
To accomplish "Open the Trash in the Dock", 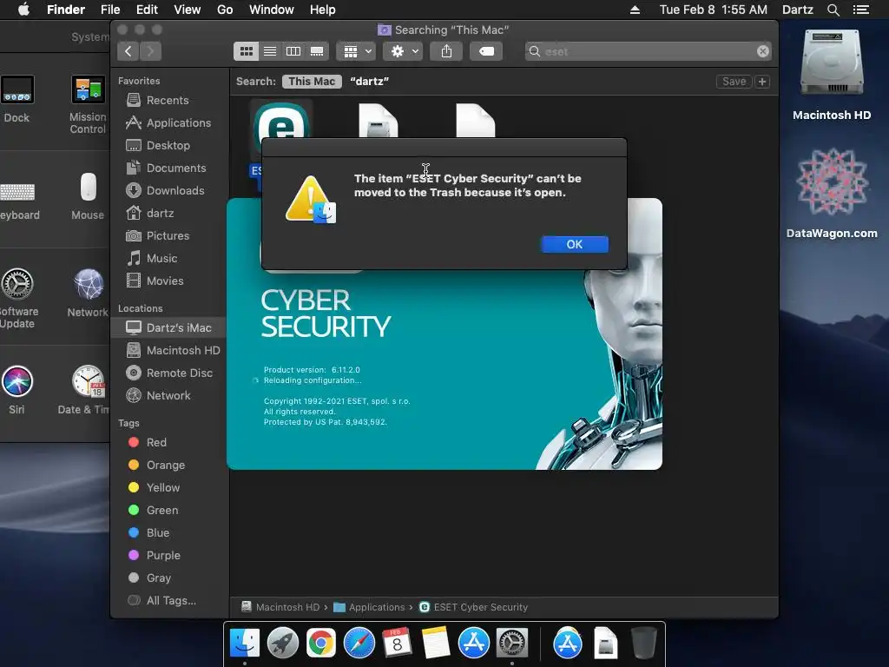I will (643, 644).
